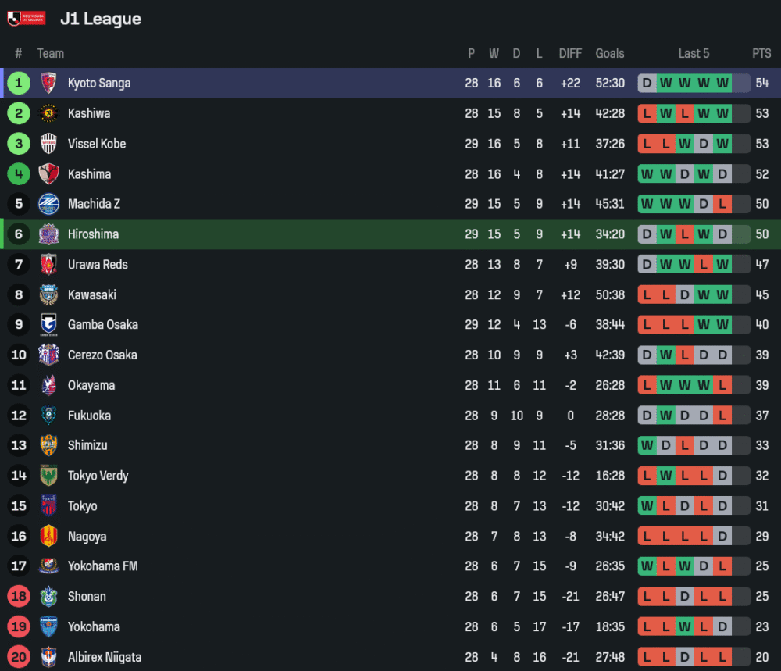Open the Hiroshima team link

93,234
